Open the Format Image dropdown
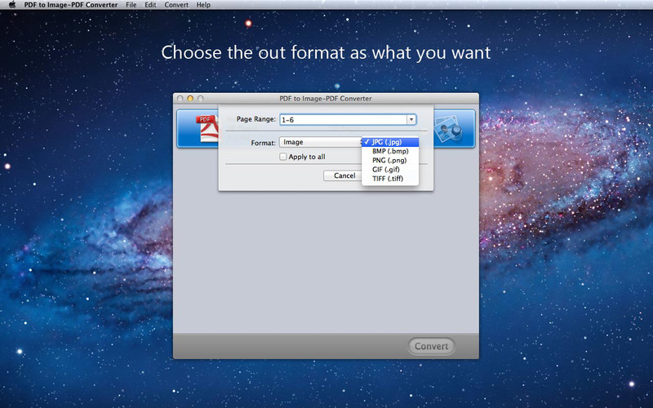 tap(322, 142)
